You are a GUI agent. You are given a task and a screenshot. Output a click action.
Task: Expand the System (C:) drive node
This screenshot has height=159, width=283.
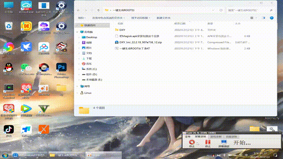click(79, 69)
